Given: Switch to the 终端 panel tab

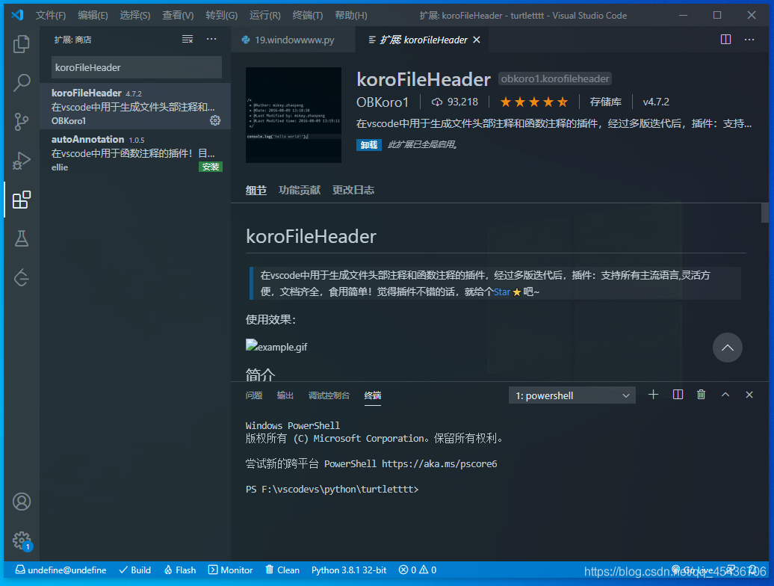Looking at the screenshot, I should [372, 395].
